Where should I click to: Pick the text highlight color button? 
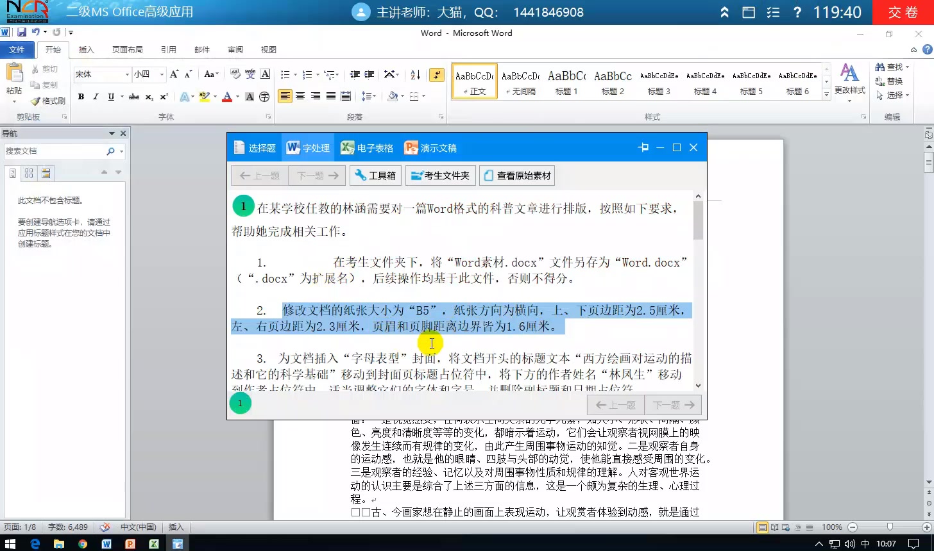pos(204,97)
